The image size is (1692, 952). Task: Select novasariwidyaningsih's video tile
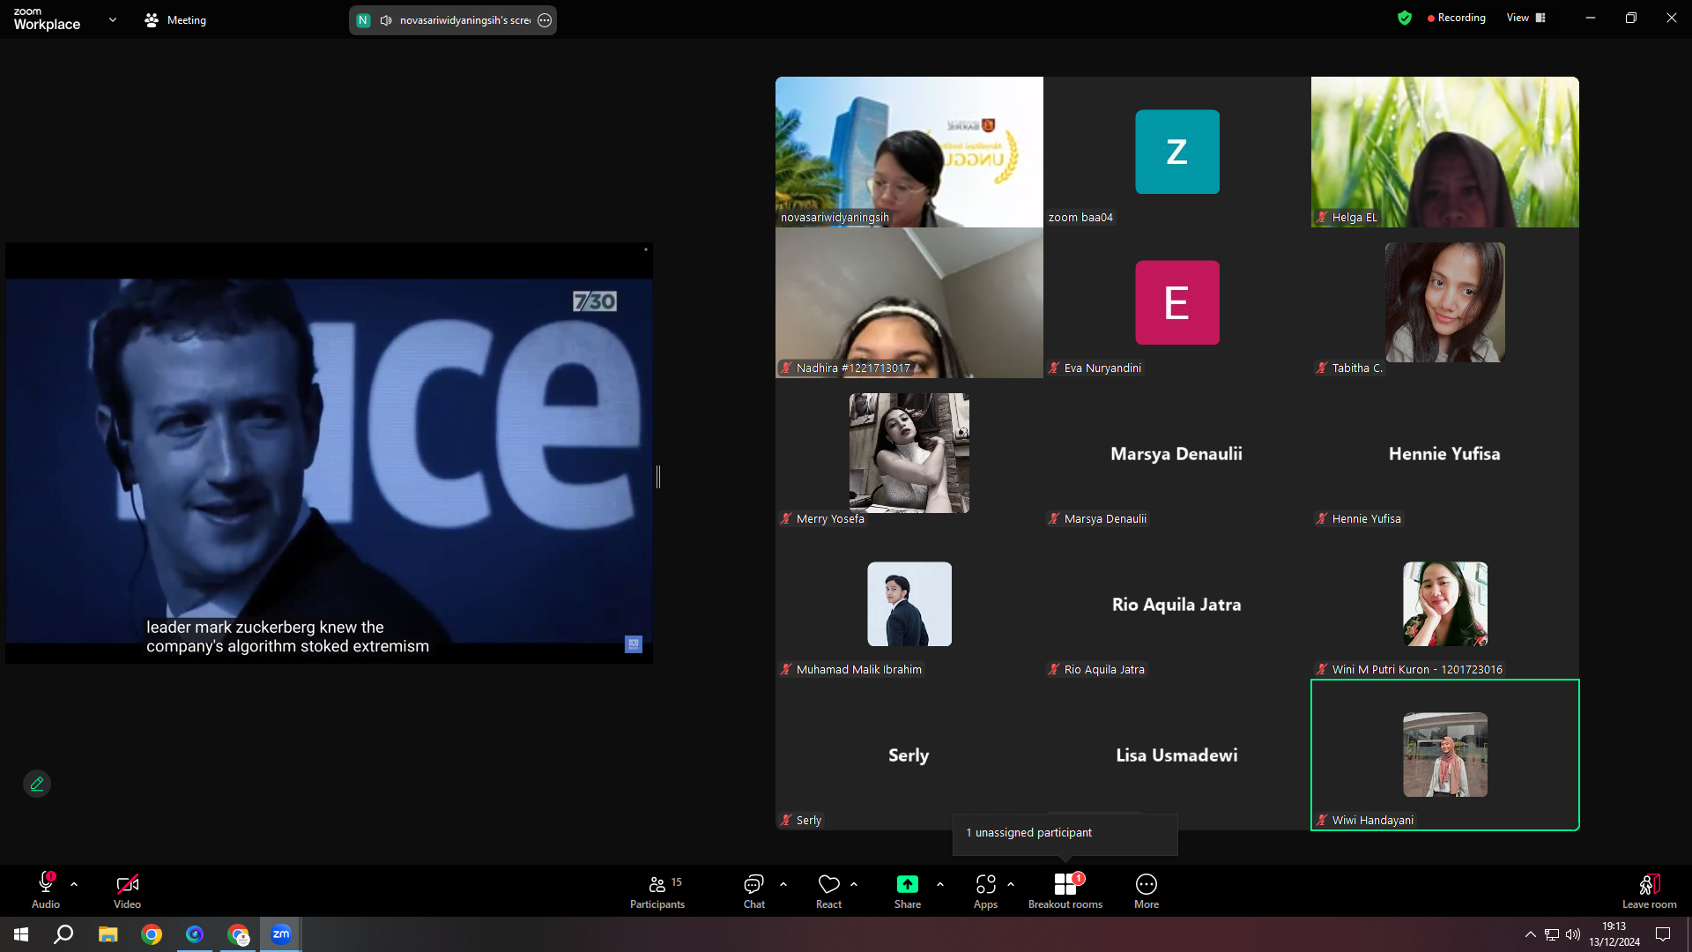[909, 152]
